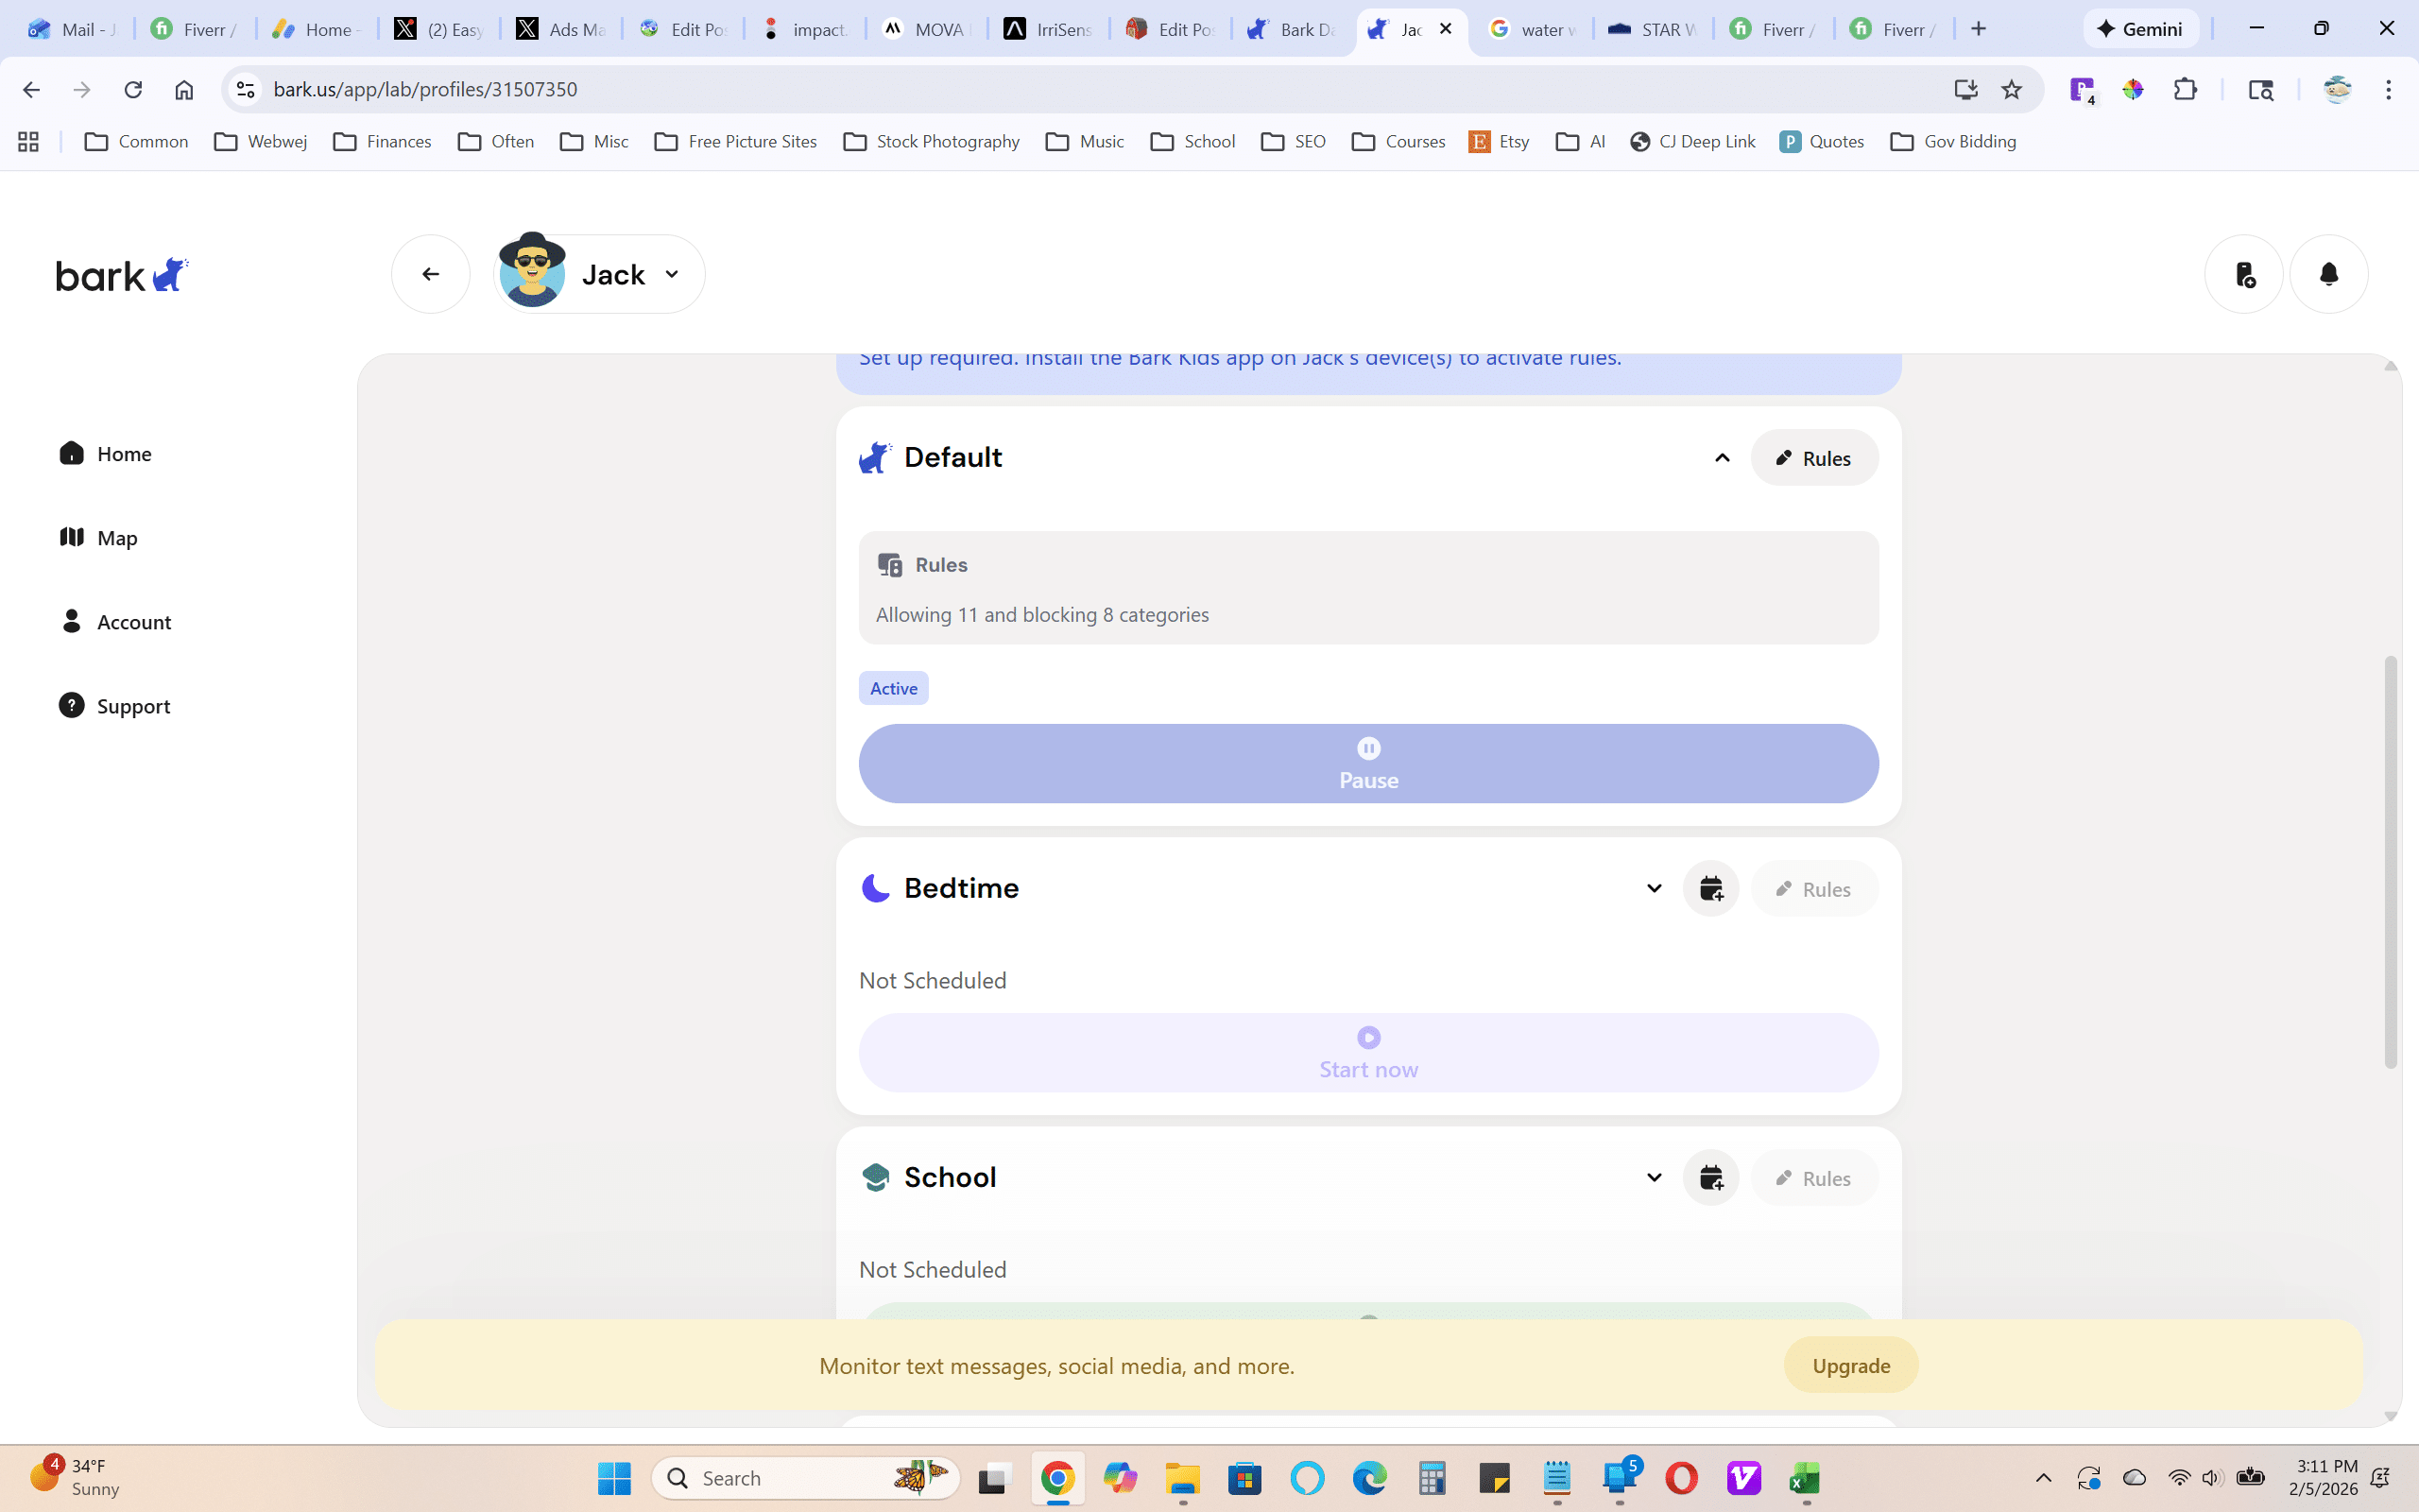
Task: Click the back arrow beside Jack
Action: (x=431, y=274)
